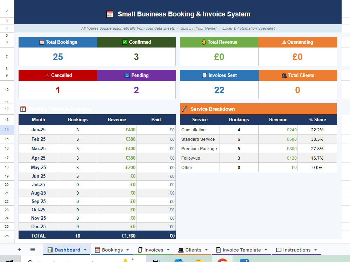Click the TOTAL bookings 18 cell
The height and width of the screenshot is (262, 350).
(77, 236)
